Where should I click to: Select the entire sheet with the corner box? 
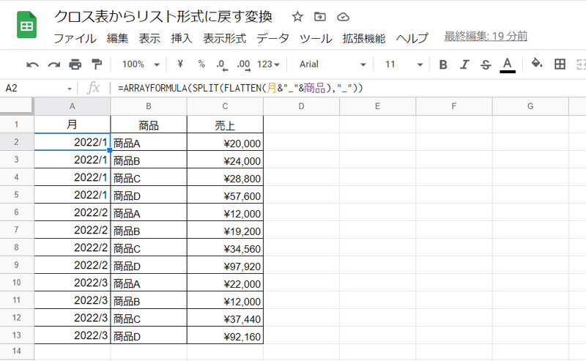(x=17, y=106)
